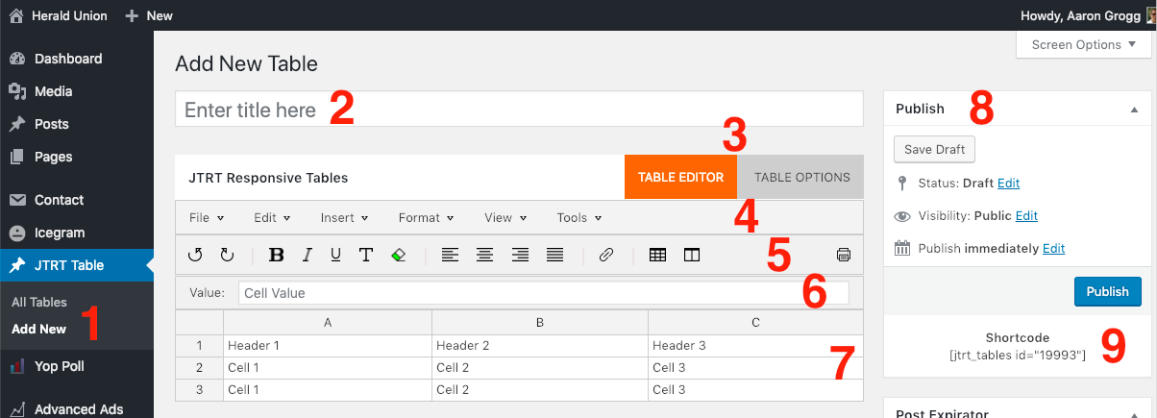
Task: Select column A header
Action: [328, 322]
